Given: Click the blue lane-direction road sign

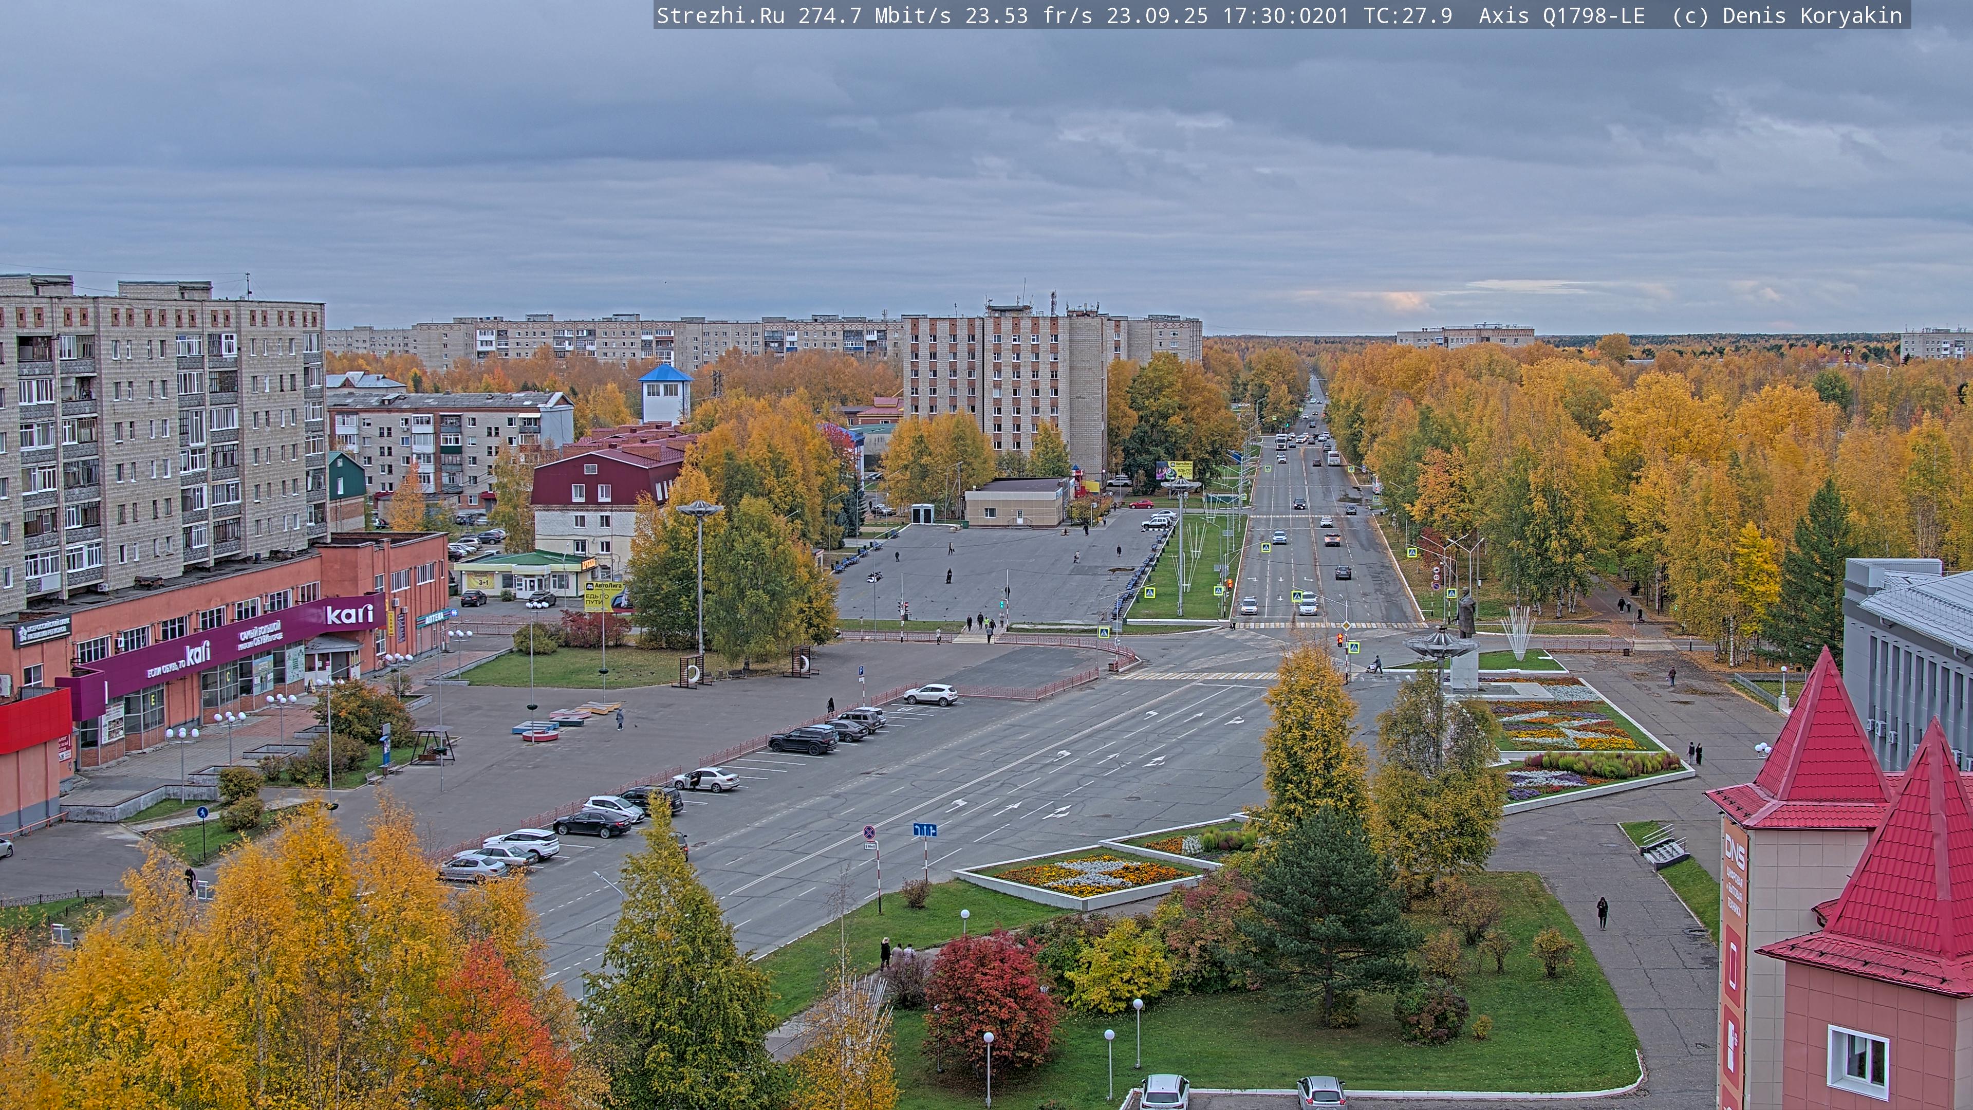Looking at the screenshot, I should [924, 829].
